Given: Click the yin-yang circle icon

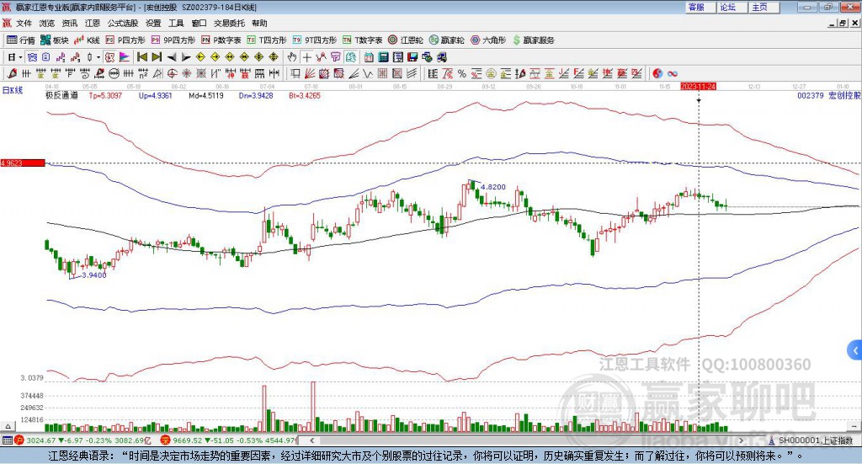Looking at the screenshot, I should tap(657, 73).
